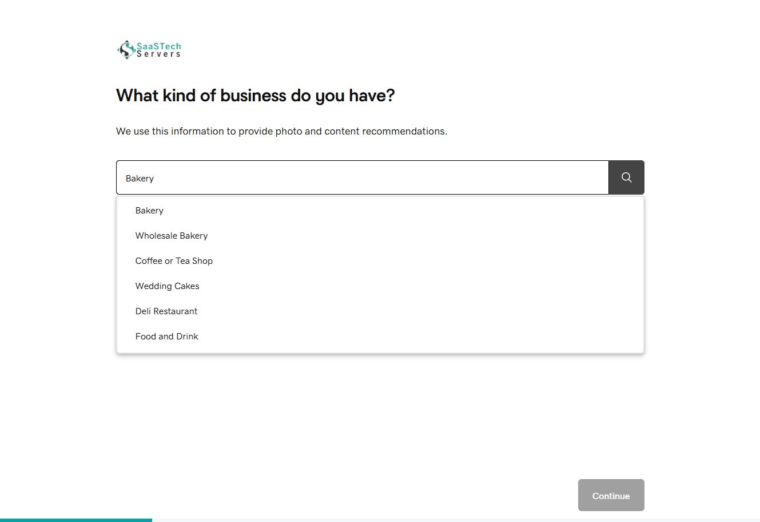Viewport: 760px width, 522px height.
Task: Click blank area below the suggestions list
Action: (380, 412)
